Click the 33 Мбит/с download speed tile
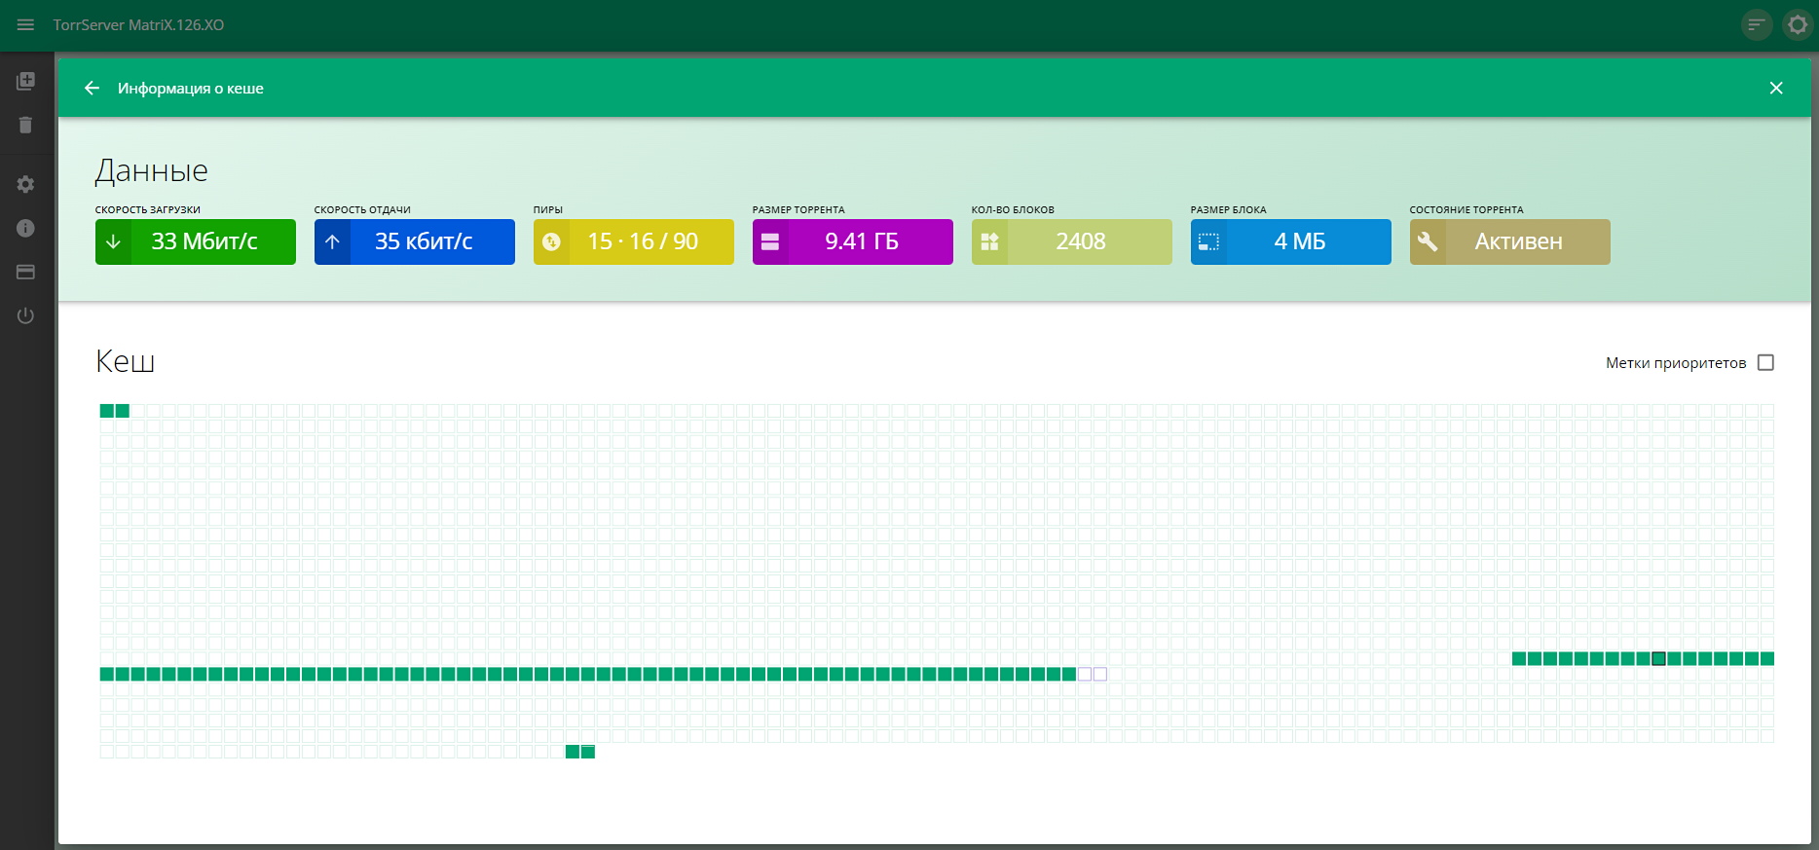The height and width of the screenshot is (850, 1819). tap(195, 241)
